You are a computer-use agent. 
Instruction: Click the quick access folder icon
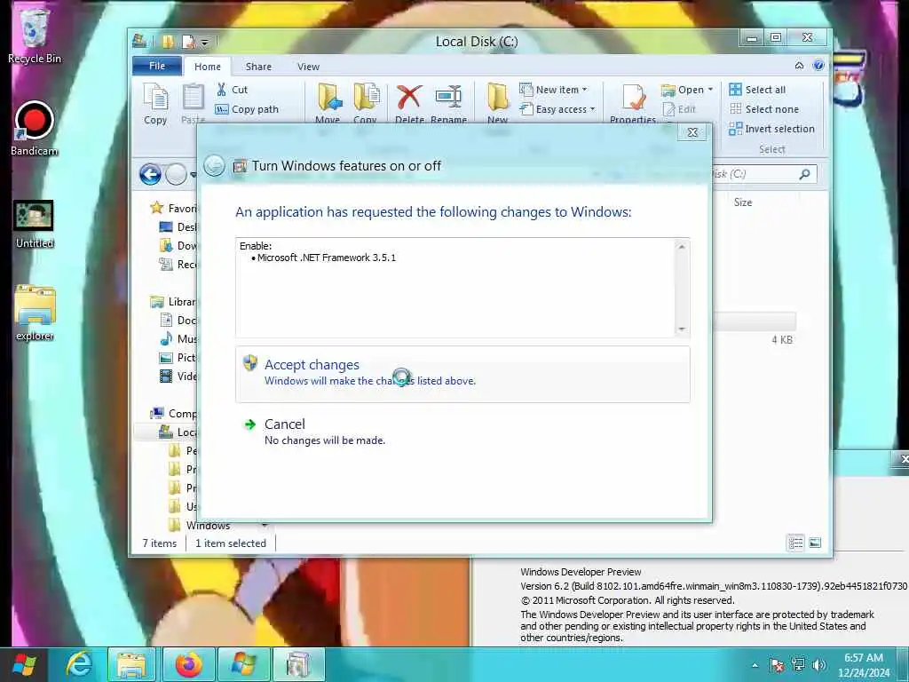pos(168,42)
